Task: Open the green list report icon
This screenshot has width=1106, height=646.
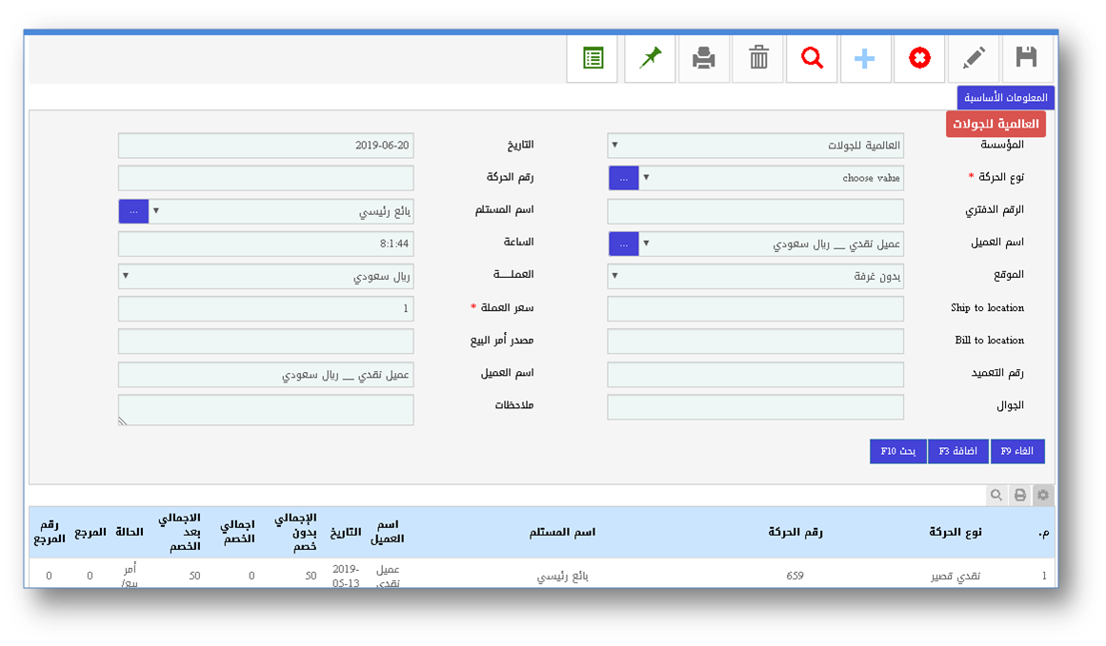Action: [x=593, y=59]
